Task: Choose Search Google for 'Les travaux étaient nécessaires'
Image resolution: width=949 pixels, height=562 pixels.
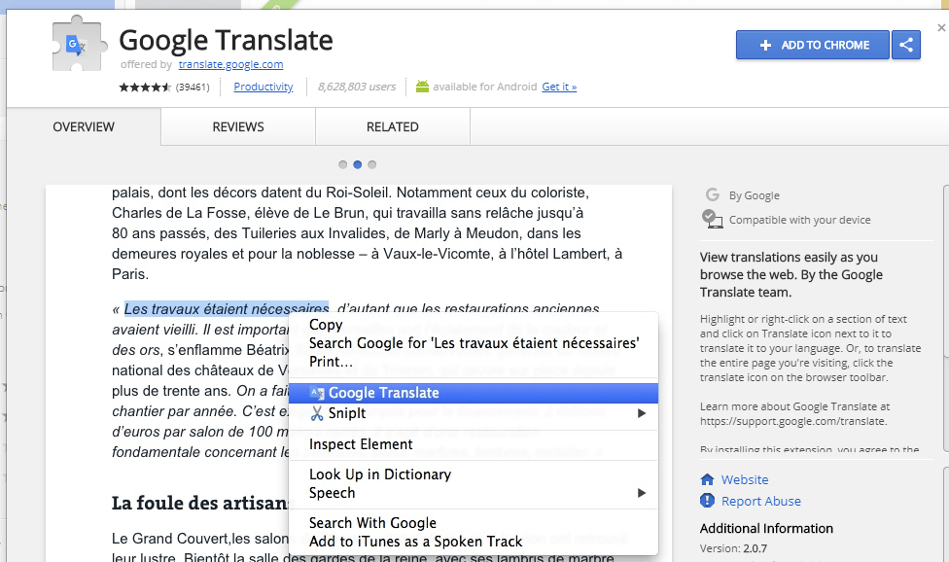Action: 474,343
